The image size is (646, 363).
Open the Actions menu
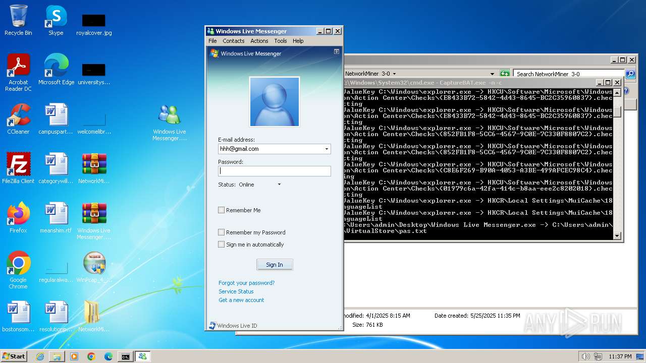(x=259, y=41)
